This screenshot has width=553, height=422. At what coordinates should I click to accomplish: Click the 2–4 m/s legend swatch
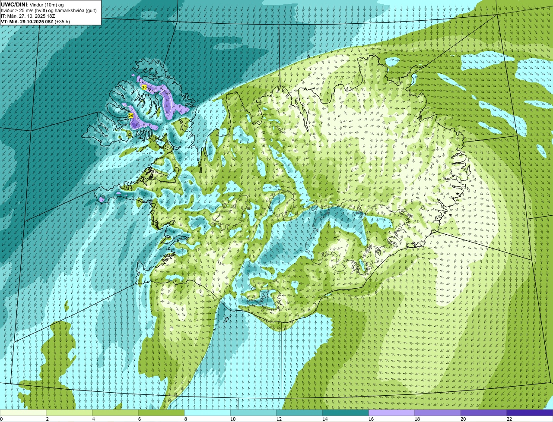[69, 413]
